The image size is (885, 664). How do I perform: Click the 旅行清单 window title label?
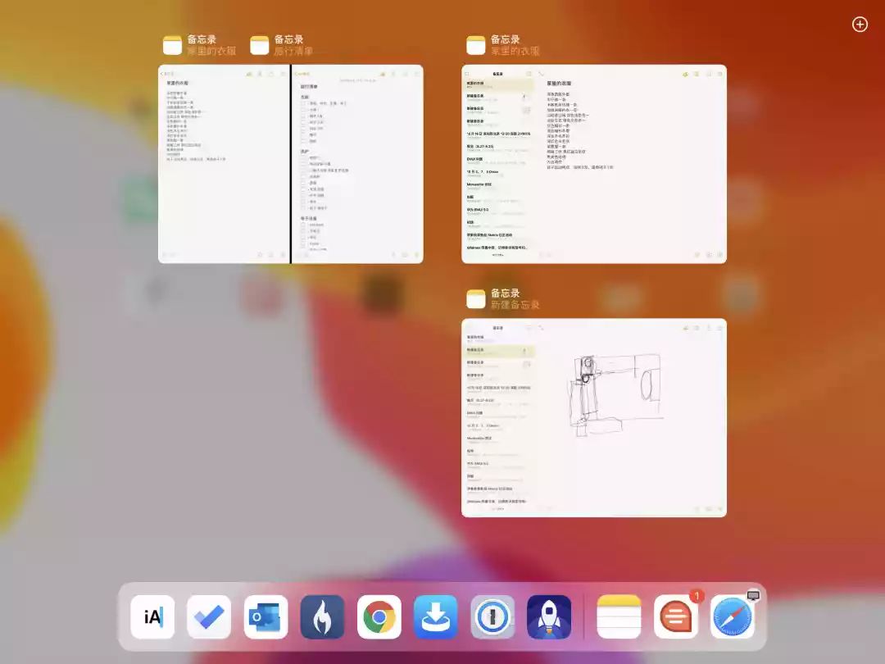[293, 51]
